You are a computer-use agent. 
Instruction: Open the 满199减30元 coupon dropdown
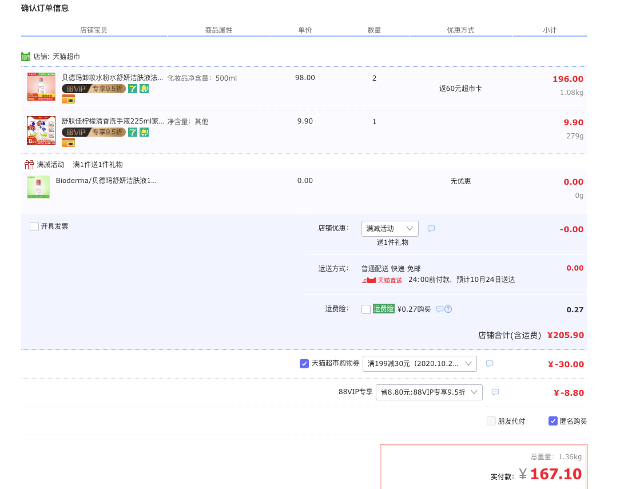coord(420,364)
